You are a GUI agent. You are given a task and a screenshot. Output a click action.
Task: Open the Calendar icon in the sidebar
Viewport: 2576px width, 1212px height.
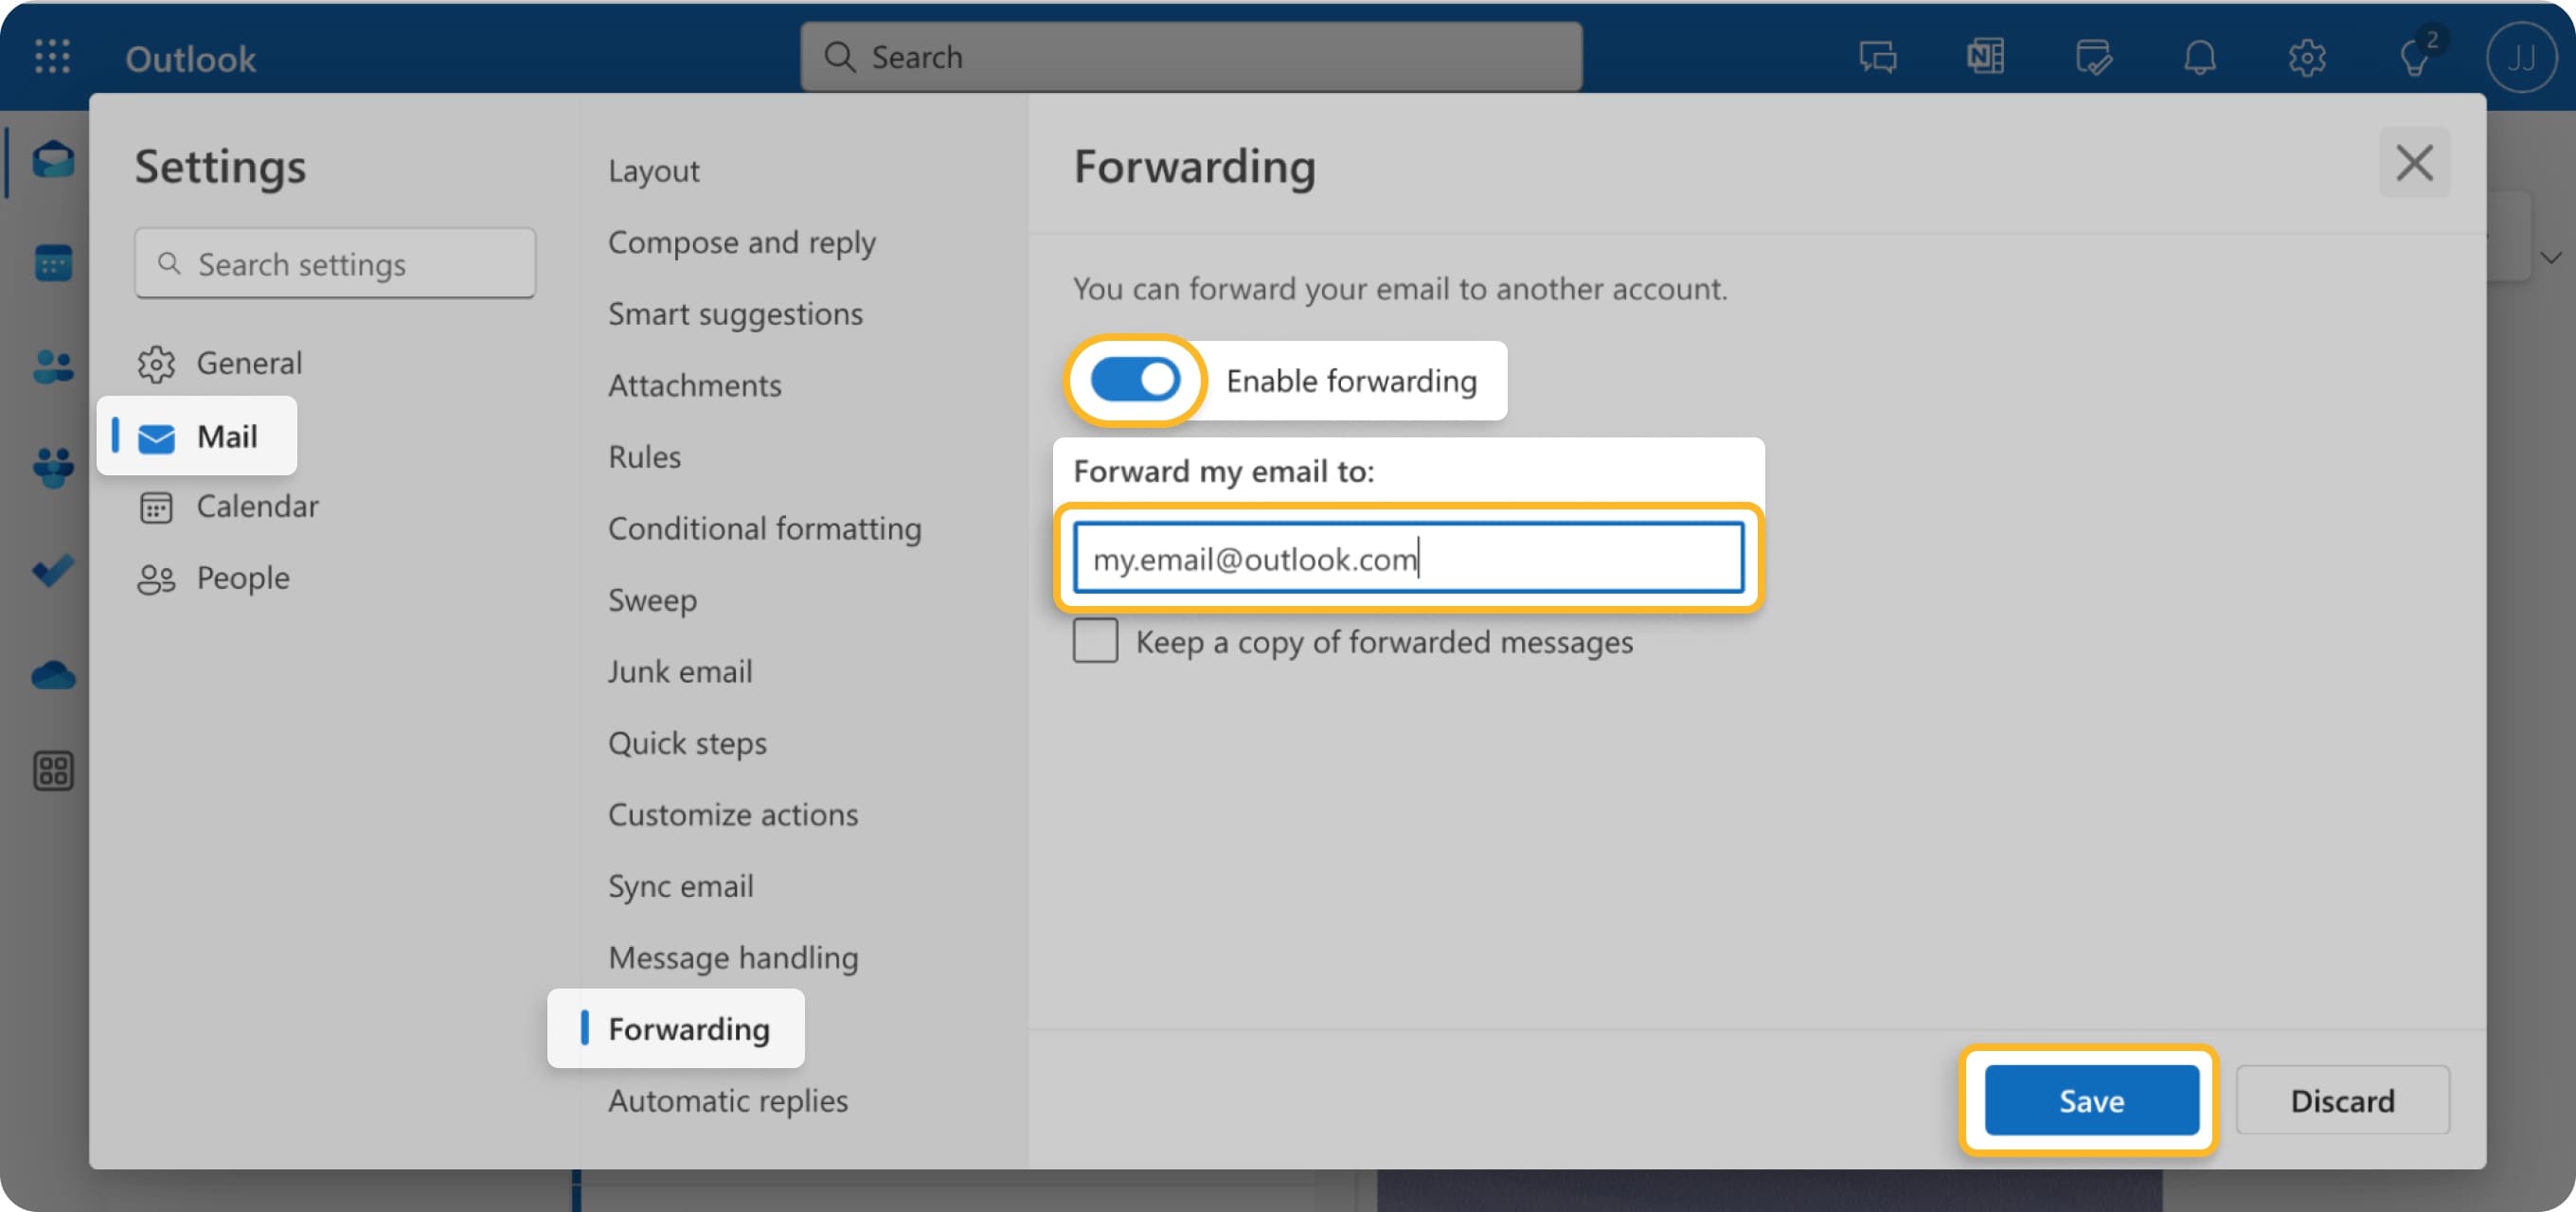pos(52,262)
